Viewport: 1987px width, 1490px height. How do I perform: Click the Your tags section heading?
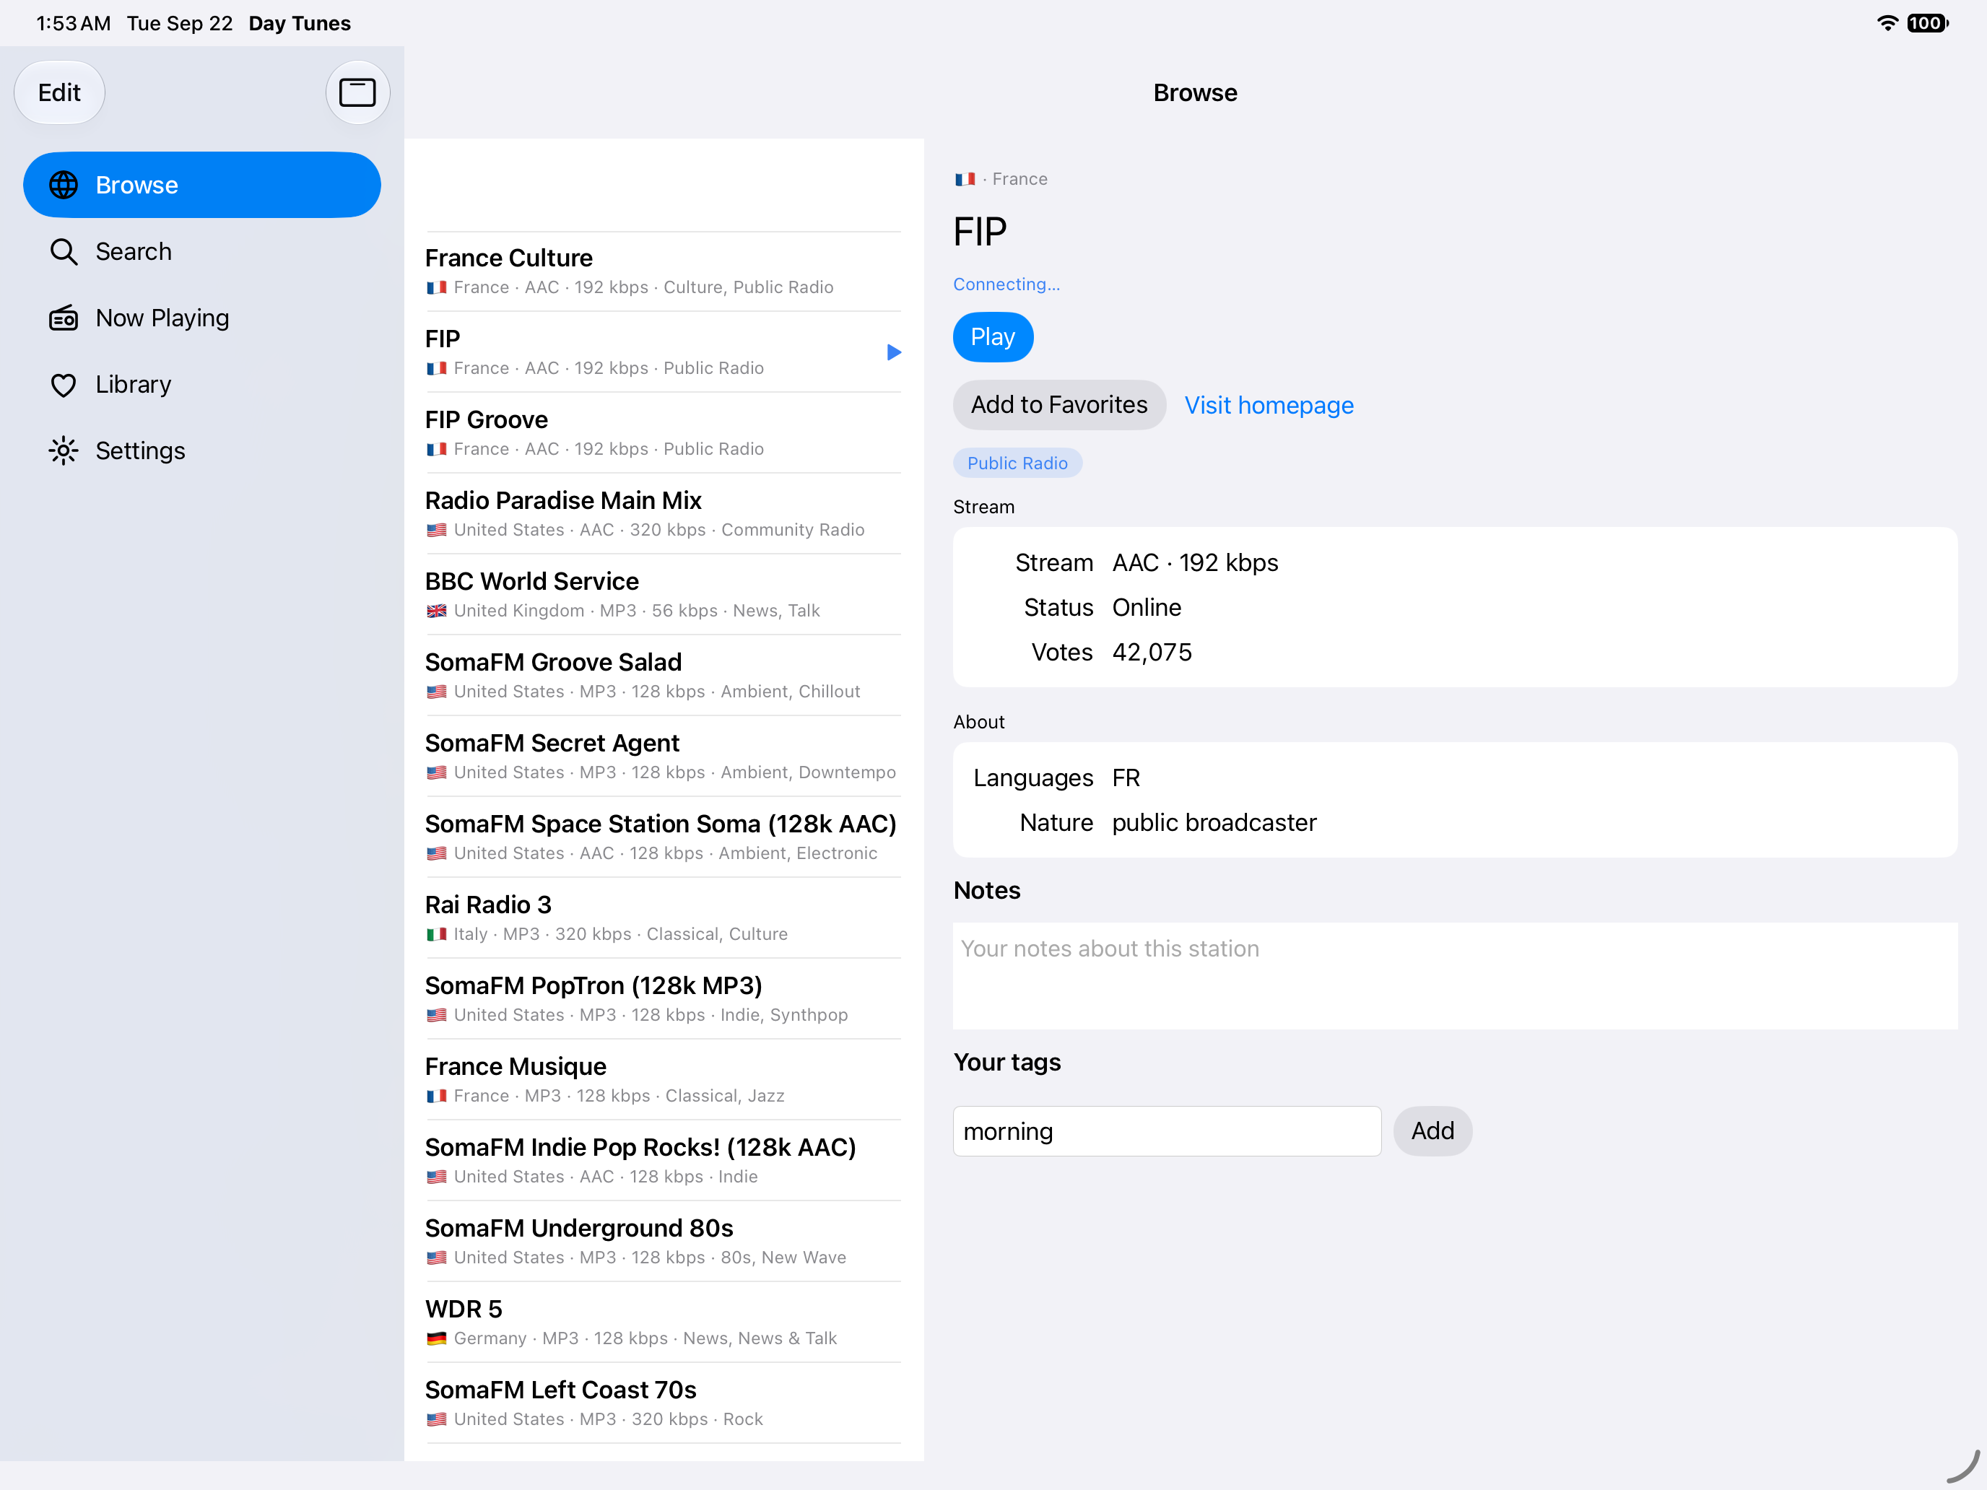click(x=1007, y=1063)
